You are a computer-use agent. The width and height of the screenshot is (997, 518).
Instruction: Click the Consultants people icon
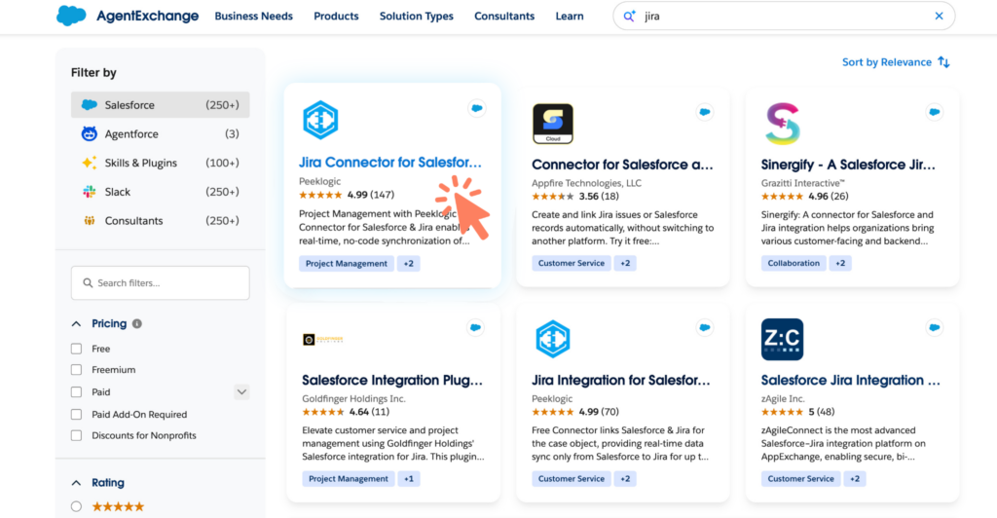[89, 221]
